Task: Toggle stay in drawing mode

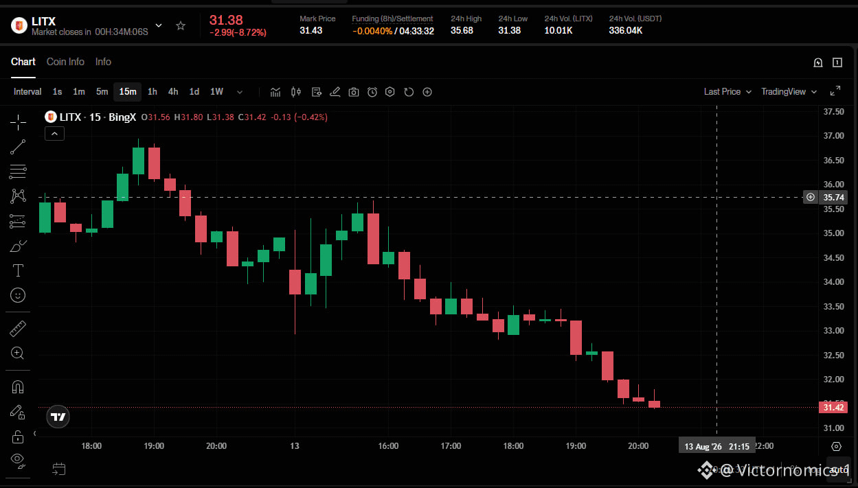Action: click(18, 412)
